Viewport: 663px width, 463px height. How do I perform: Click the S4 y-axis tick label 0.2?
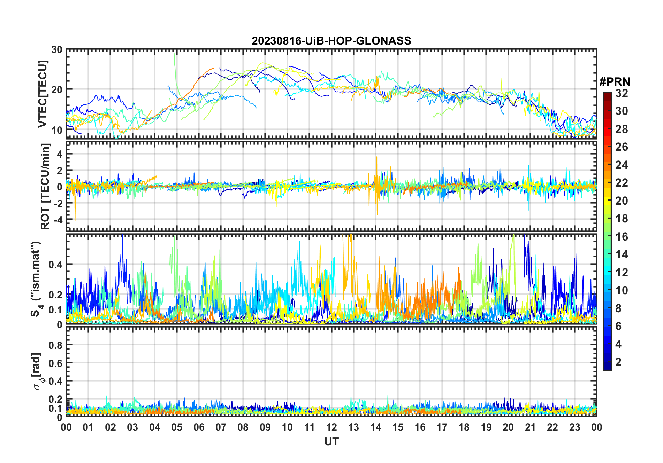56,295
